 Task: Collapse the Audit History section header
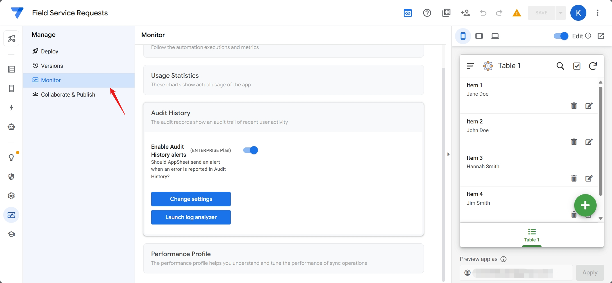coord(284,117)
